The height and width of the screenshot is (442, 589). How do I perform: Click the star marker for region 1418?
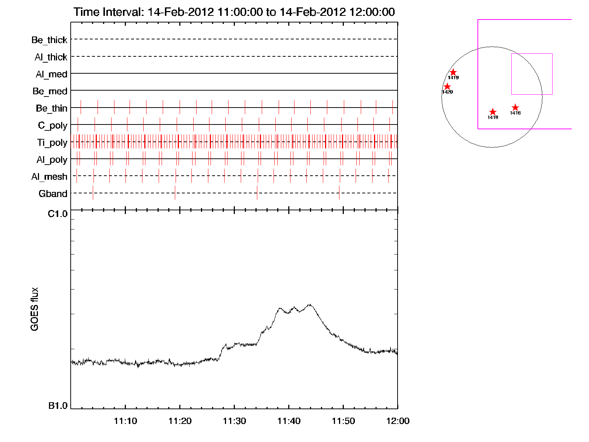pyautogui.click(x=493, y=112)
